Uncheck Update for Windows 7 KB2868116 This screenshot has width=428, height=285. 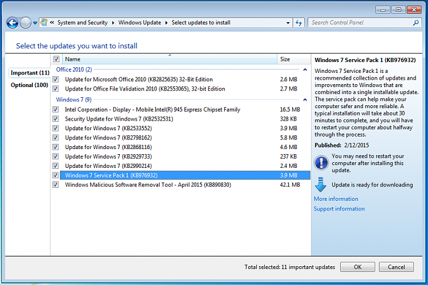(x=56, y=147)
